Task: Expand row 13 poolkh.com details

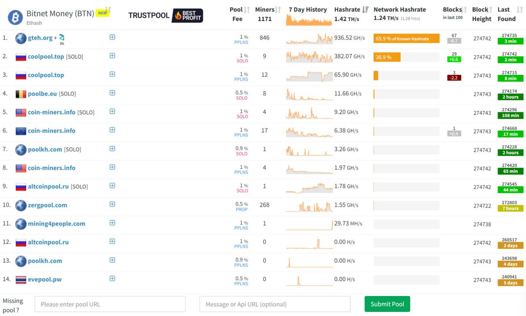Action: [112, 260]
